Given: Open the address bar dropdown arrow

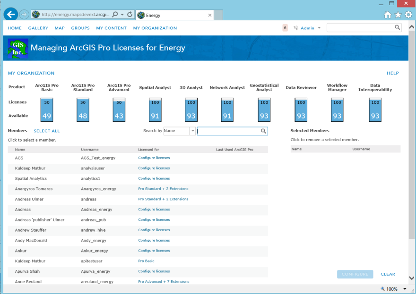Looking at the screenshot, I should (x=122, y=15).
